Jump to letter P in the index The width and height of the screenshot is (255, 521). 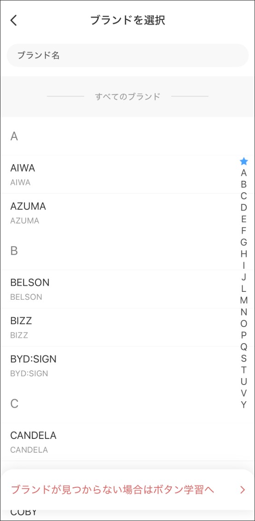(244, 335)
